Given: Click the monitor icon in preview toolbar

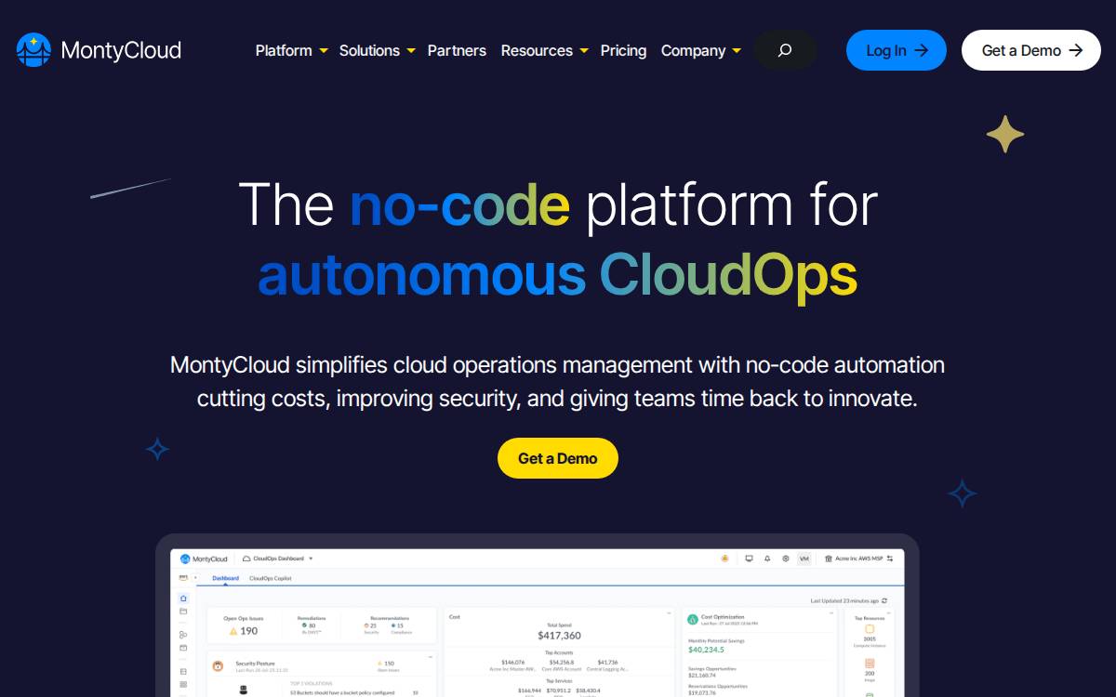Looking at the screenshot, I should coord(749,559).
